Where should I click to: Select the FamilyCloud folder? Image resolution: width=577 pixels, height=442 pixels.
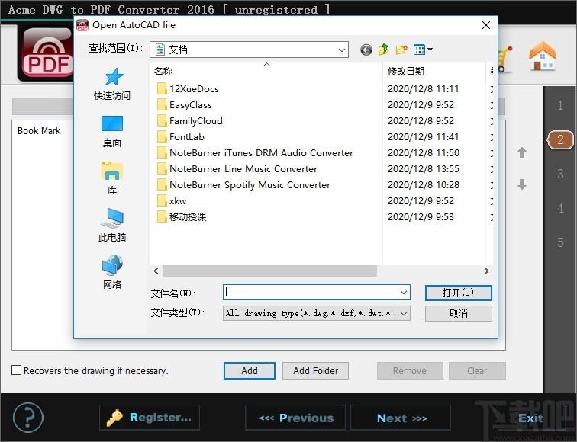189,121
